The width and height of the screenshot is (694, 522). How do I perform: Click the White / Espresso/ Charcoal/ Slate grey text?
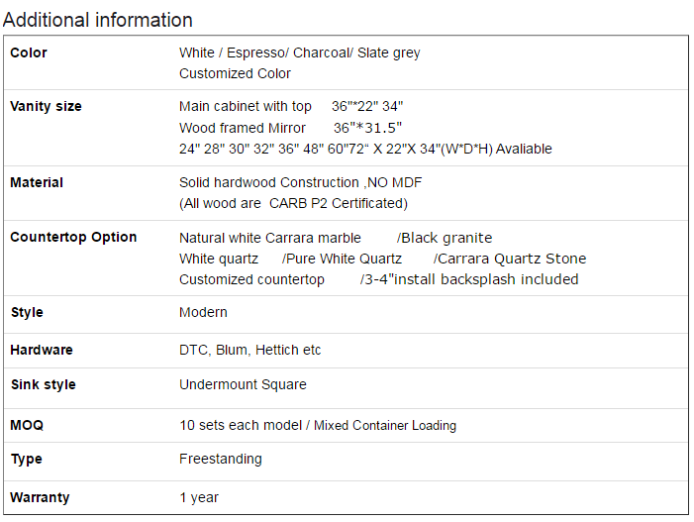[x=300, y=52]
